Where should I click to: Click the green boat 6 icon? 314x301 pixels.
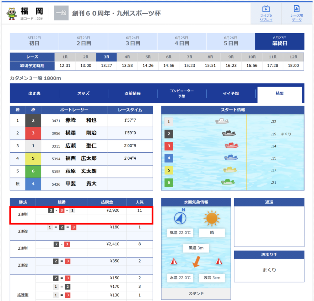click(x=228, y=182)
